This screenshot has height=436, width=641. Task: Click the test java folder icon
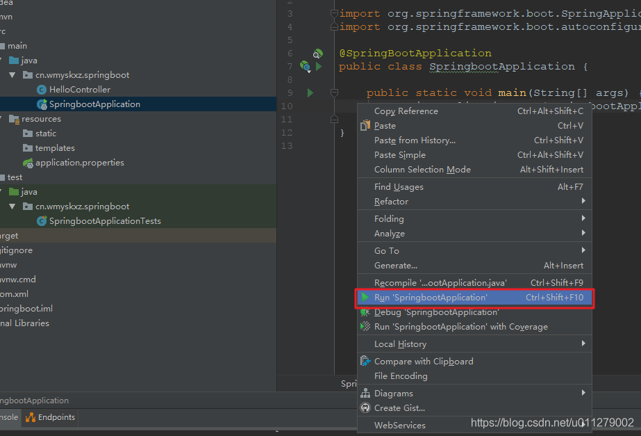14,192
